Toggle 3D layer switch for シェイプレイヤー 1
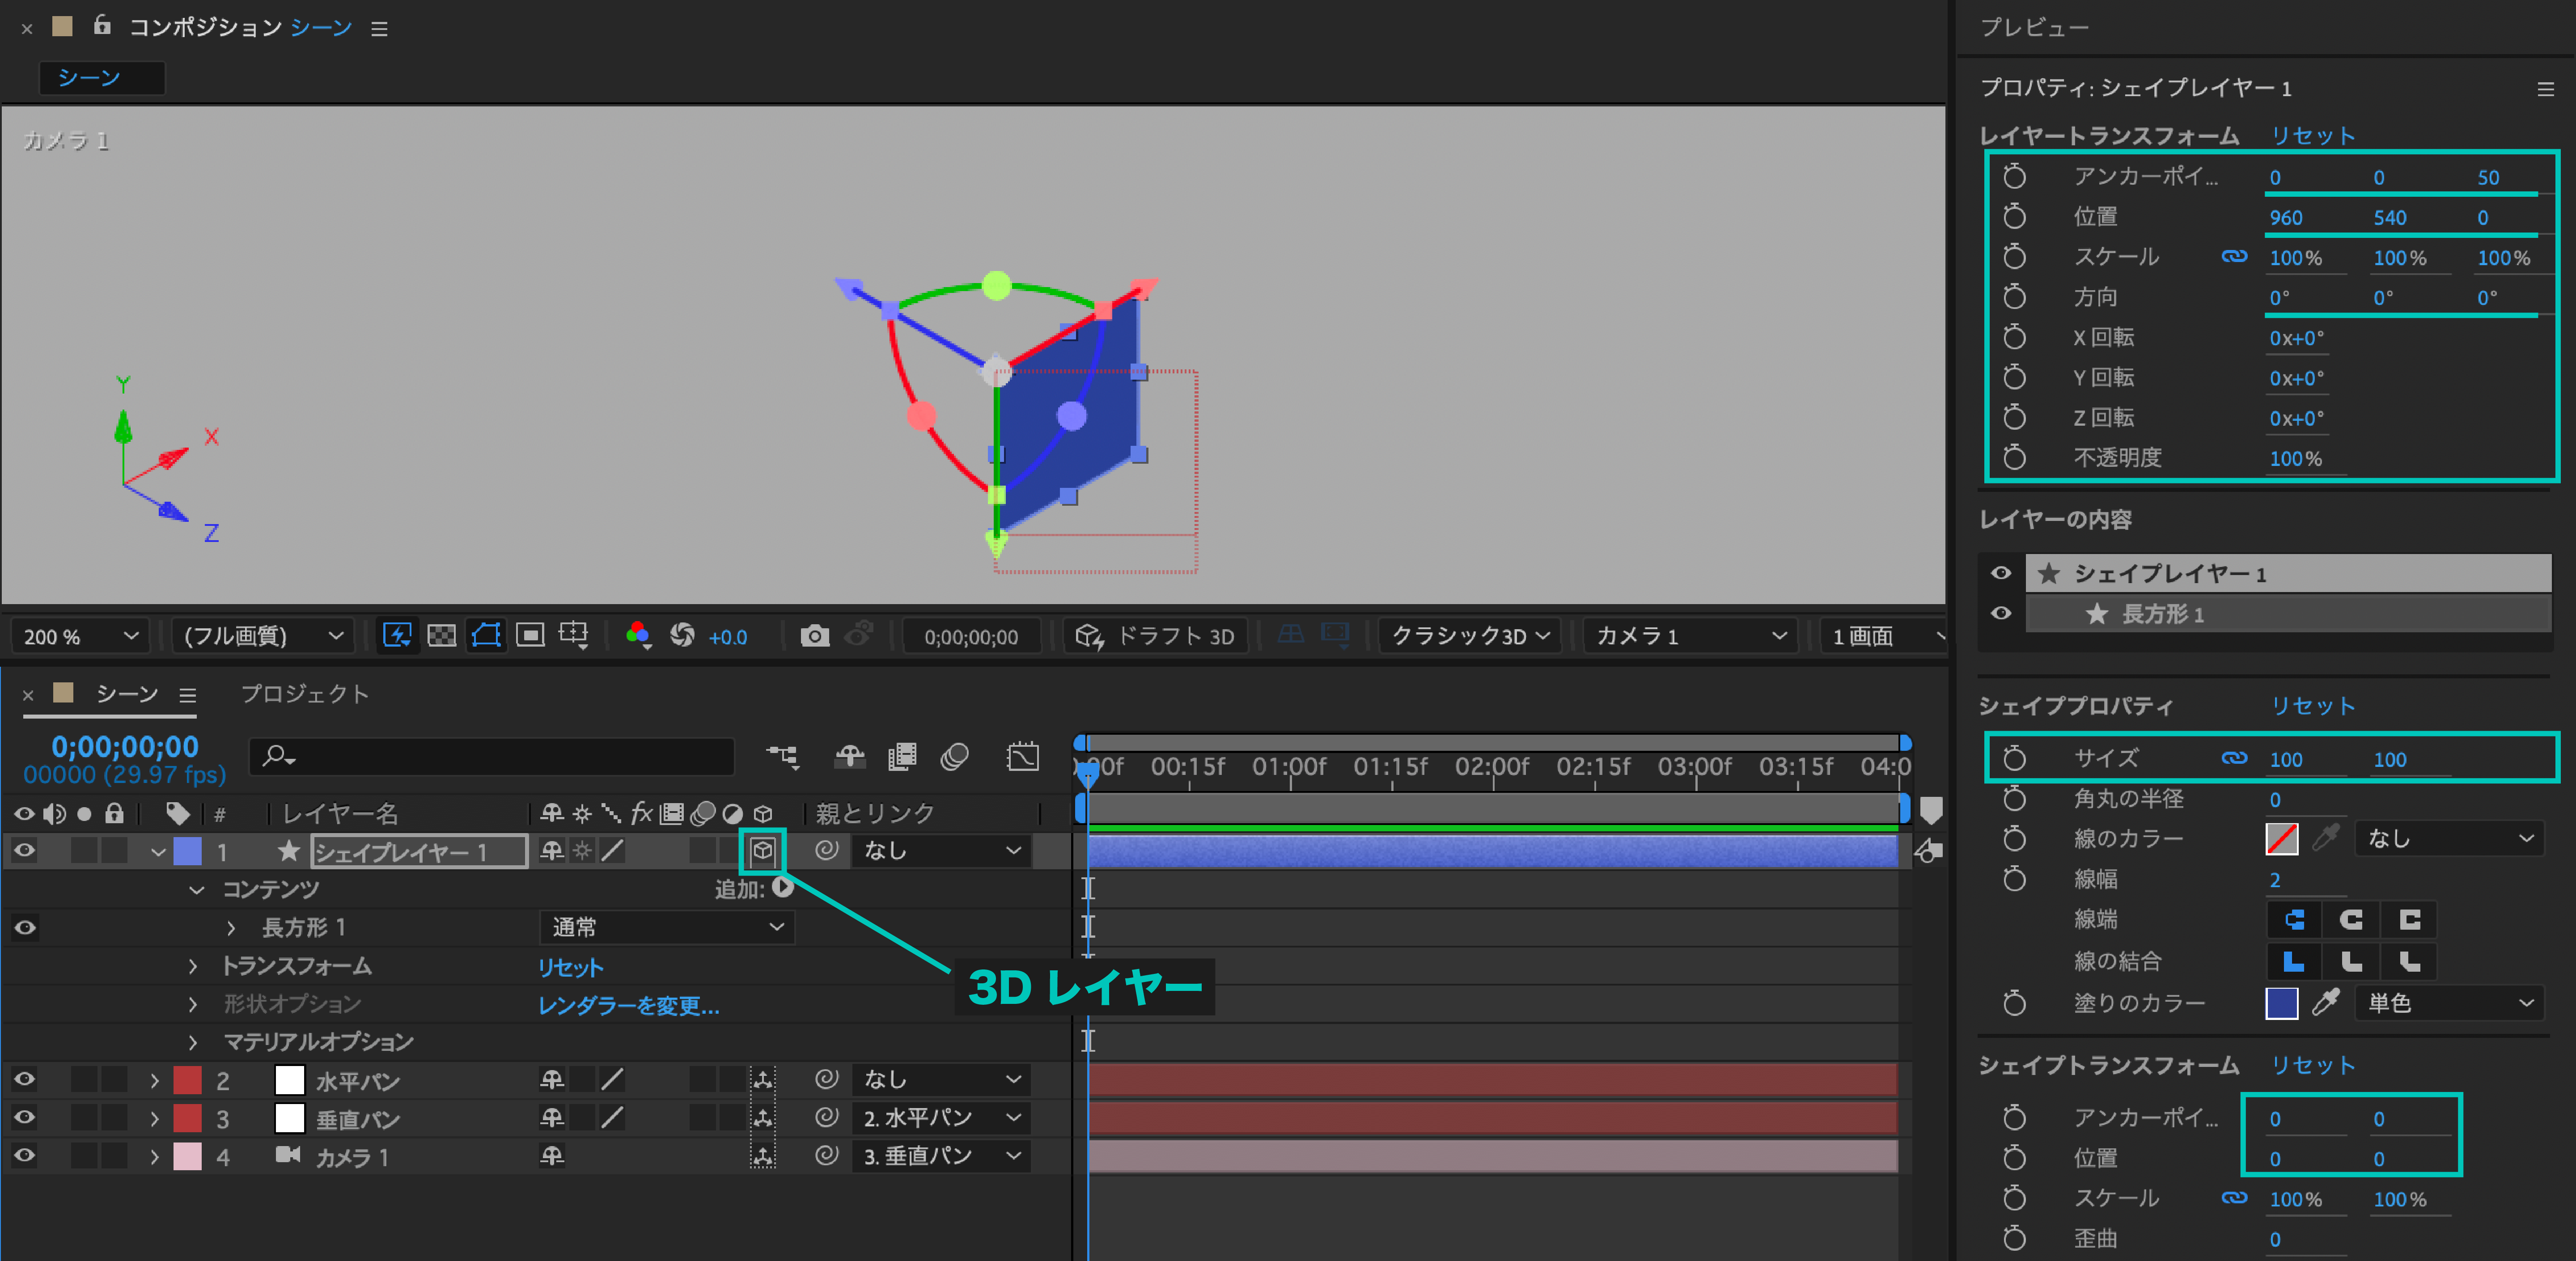The image size is (2576, 1261). tap(763, 851)
